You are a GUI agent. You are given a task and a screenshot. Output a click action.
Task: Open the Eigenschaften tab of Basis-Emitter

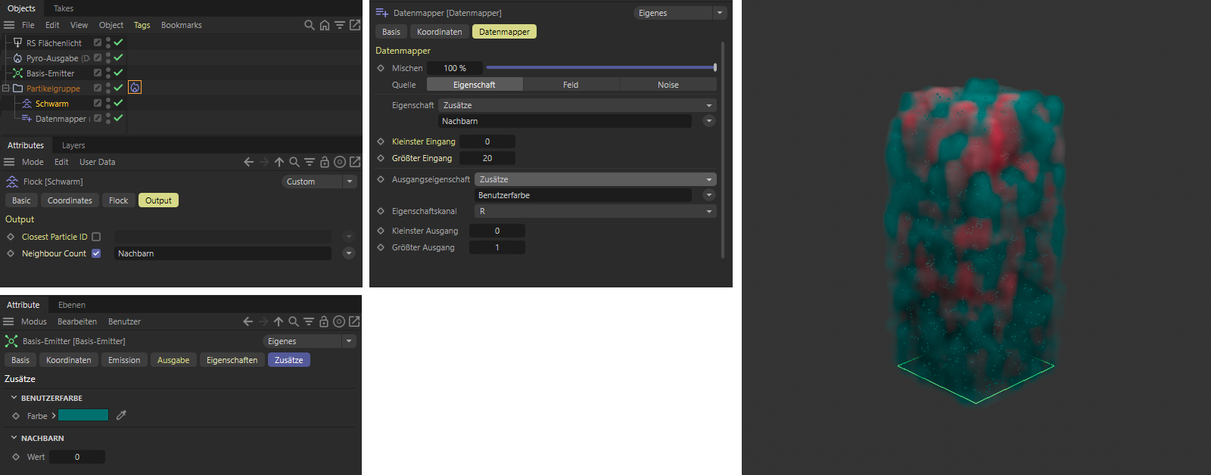point(232,360)
